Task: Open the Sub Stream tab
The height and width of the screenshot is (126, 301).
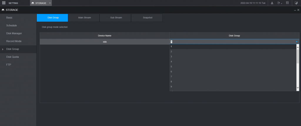Action: tap(116, 18)
